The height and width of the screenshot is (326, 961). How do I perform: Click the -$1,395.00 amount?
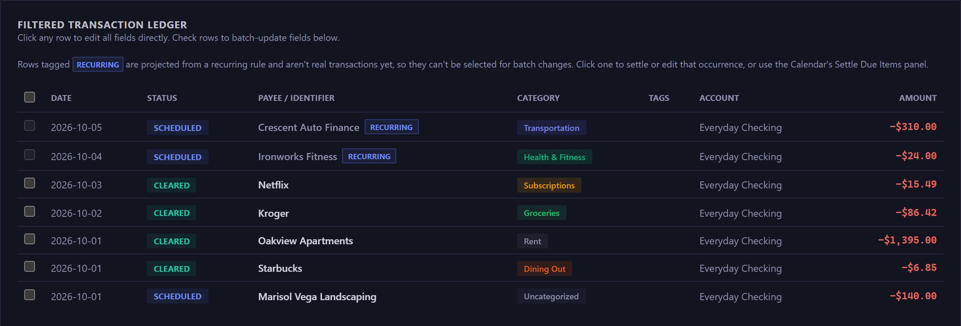(907, 240)
